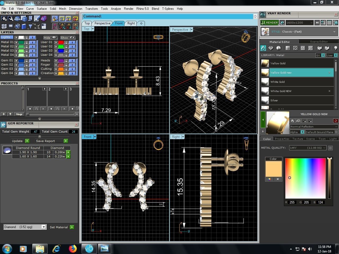Open Internet Explorer from the taskbar

56,249
